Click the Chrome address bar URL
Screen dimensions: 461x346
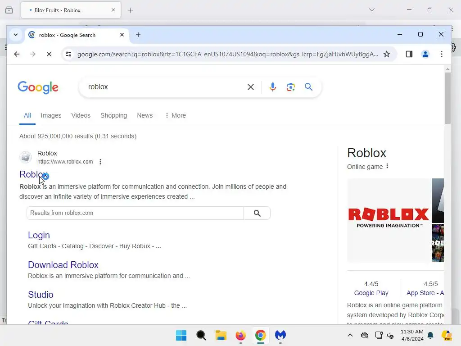click(227, 54)
